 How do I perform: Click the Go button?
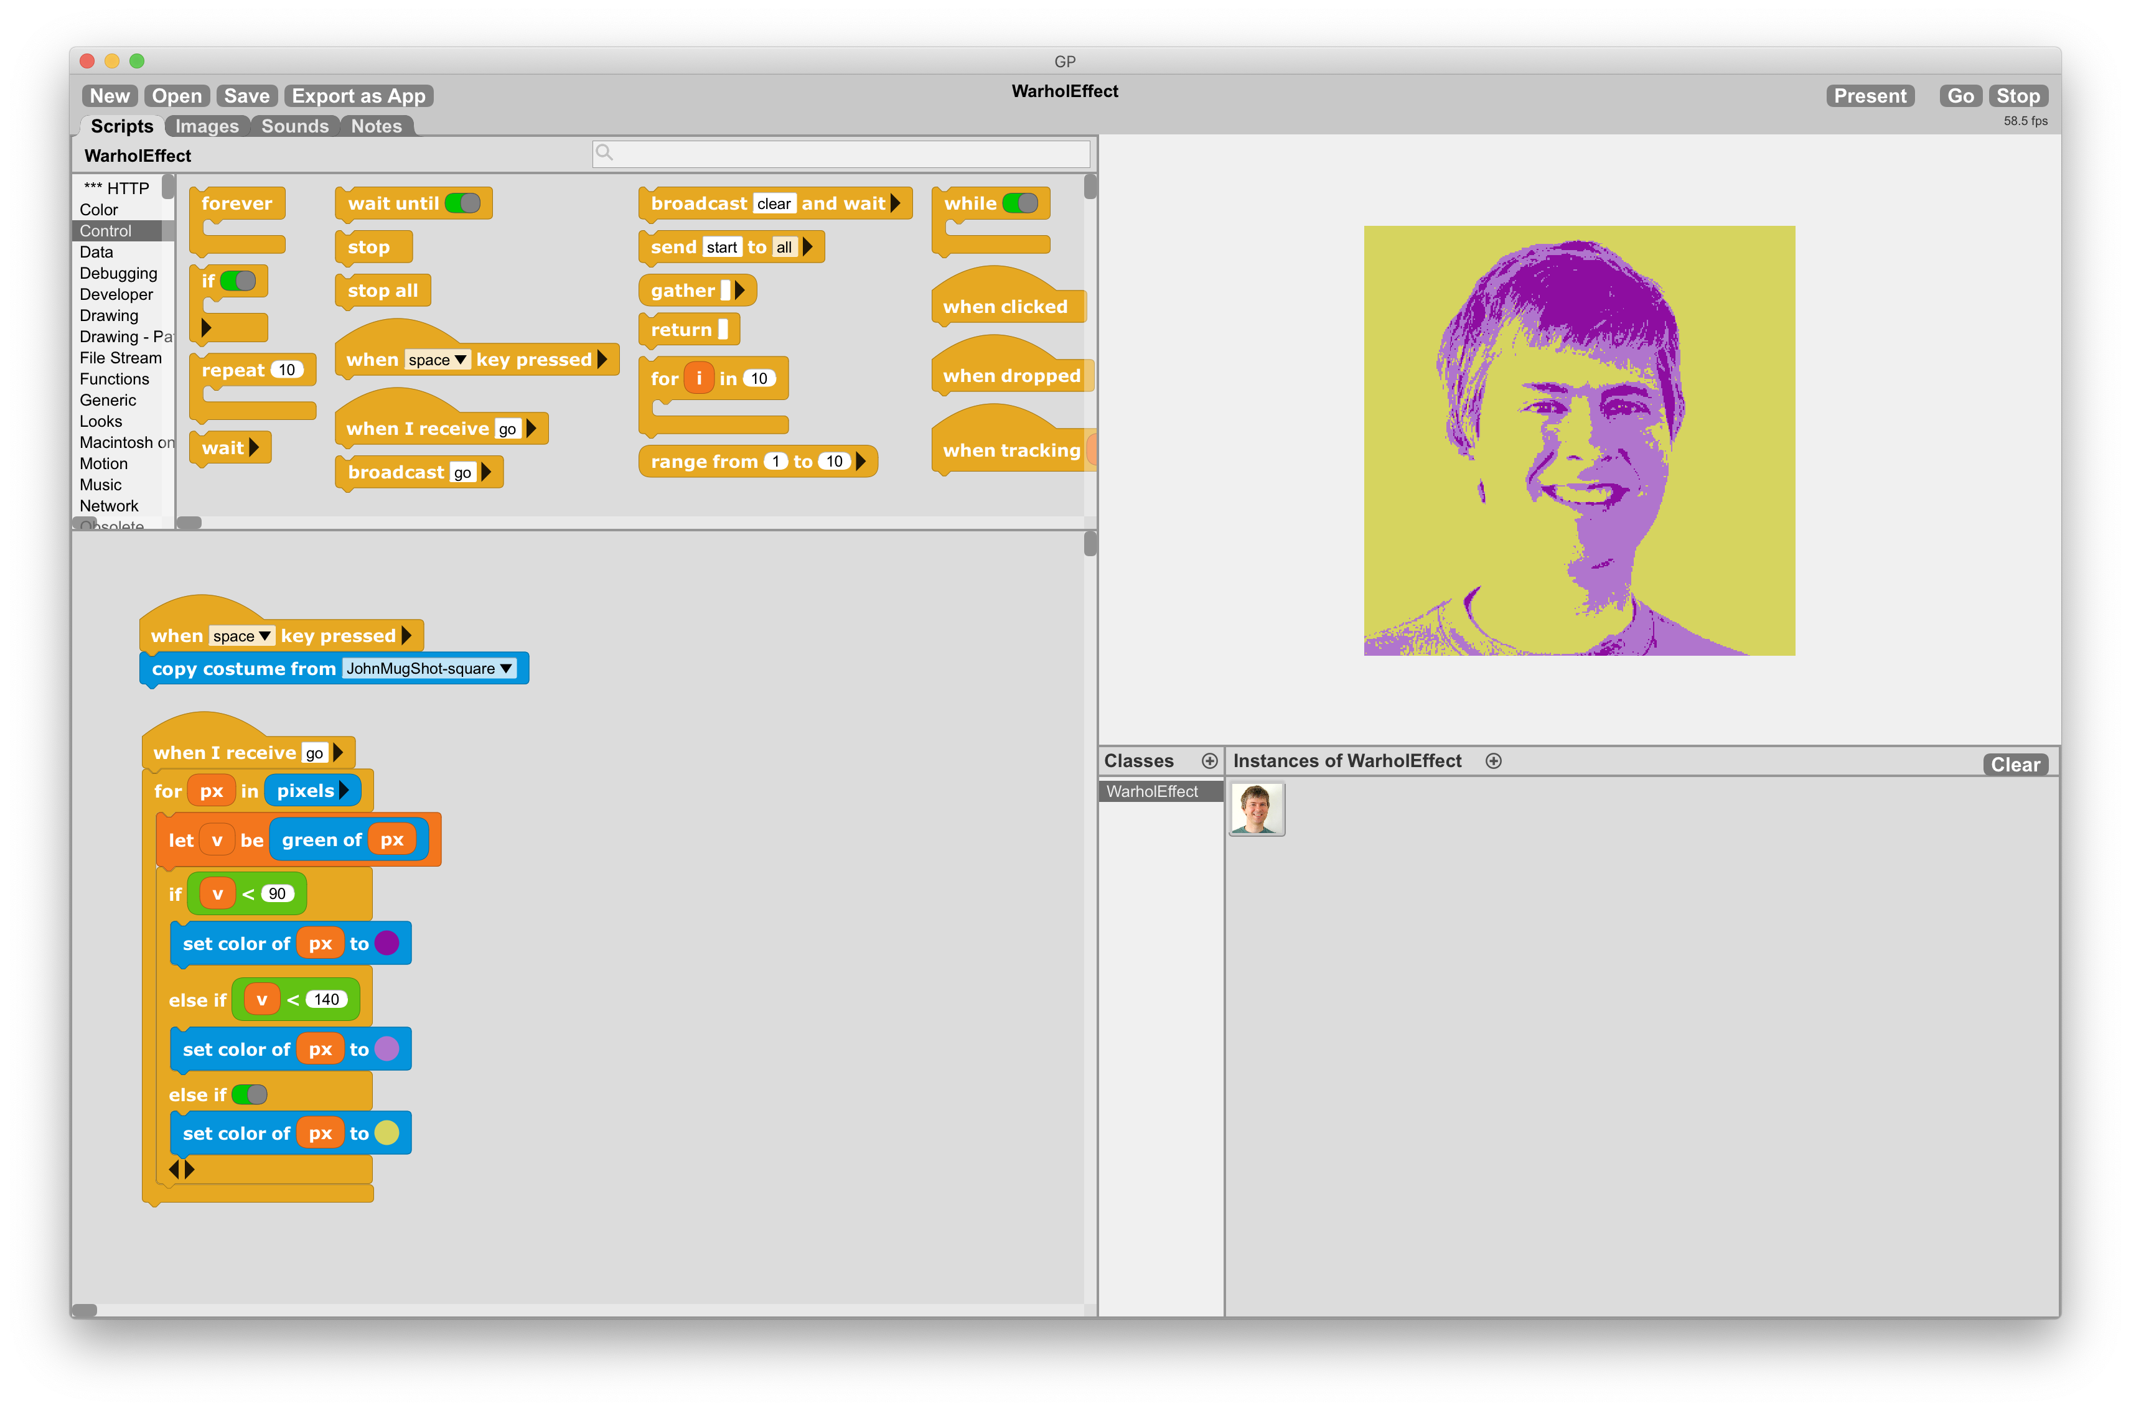[x=1960, y=96]
